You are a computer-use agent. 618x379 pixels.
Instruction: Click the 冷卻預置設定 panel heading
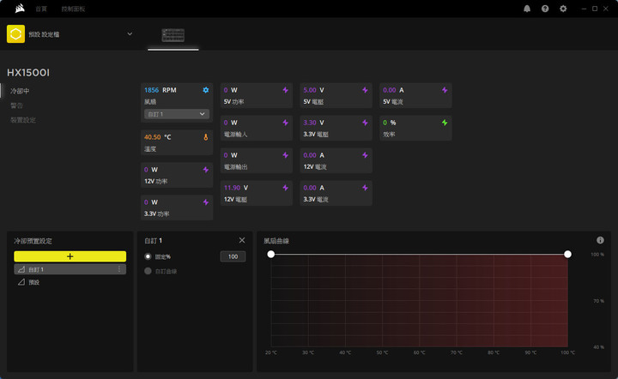(x=33, y=241)
